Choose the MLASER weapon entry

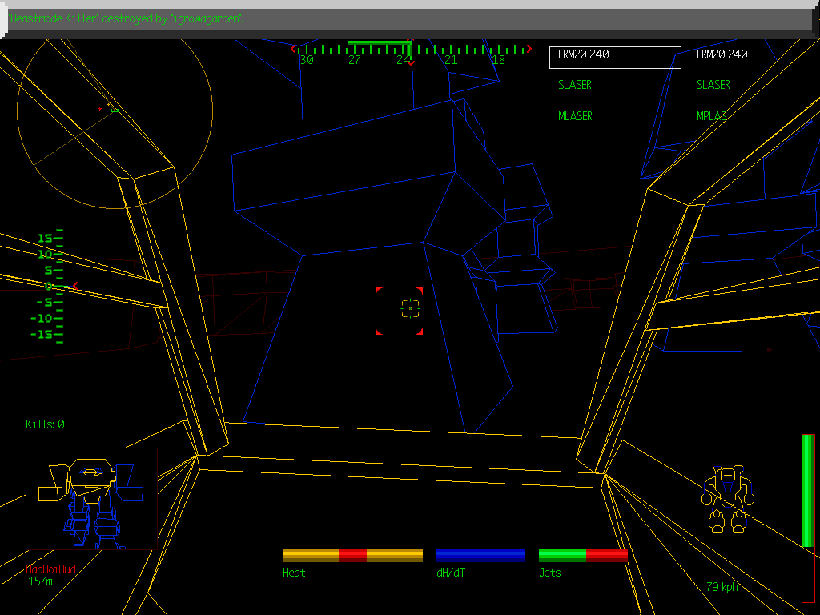(575, 116)
